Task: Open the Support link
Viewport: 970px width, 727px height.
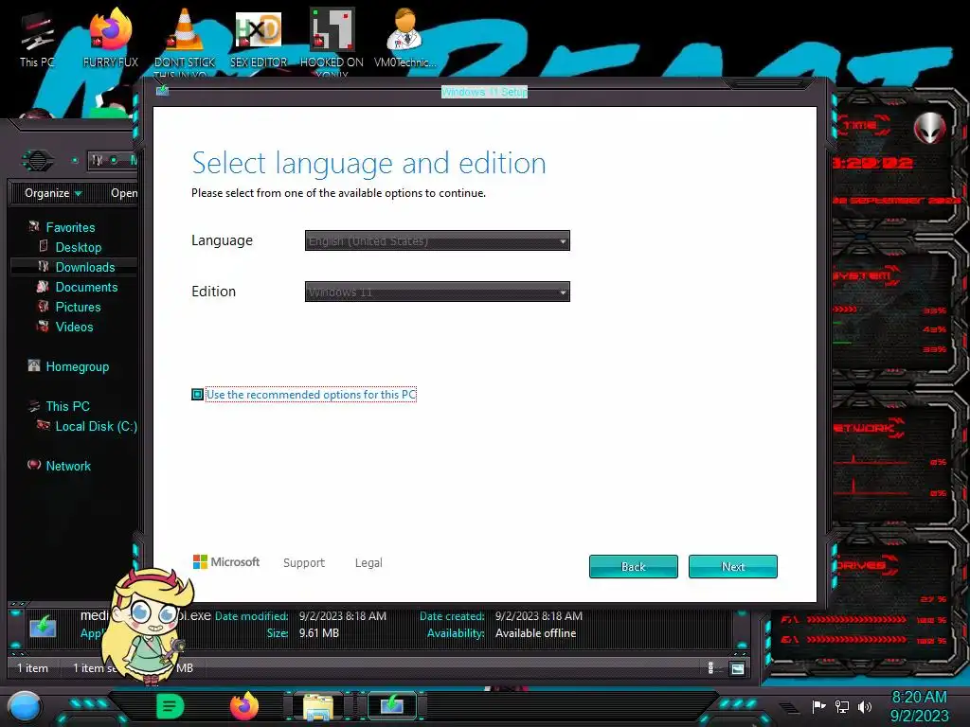Action: [304, 562]
